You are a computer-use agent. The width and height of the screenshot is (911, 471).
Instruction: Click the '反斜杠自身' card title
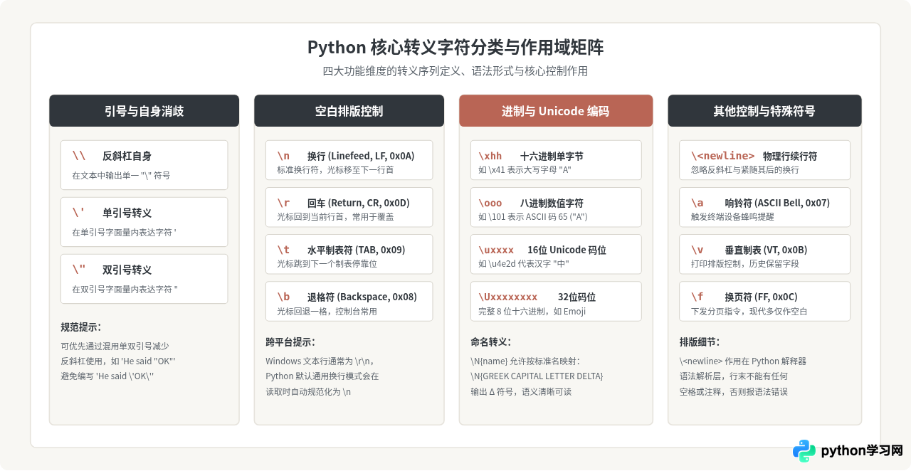(127, 156)
